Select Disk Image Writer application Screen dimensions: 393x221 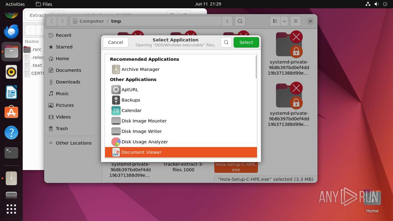click(x=181, y=131)
